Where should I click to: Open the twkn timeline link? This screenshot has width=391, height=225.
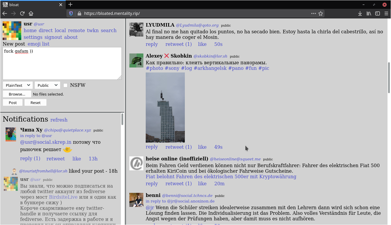coord(93,30)
